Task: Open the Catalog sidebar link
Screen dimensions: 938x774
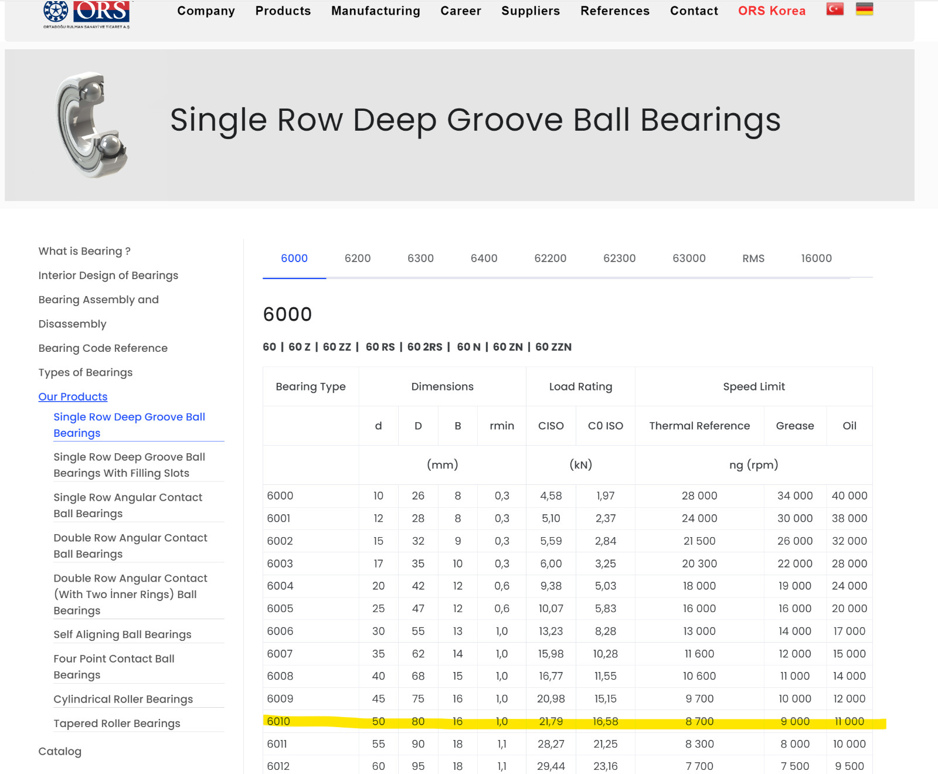Action: pyautogui.click(x=60, y=752)
